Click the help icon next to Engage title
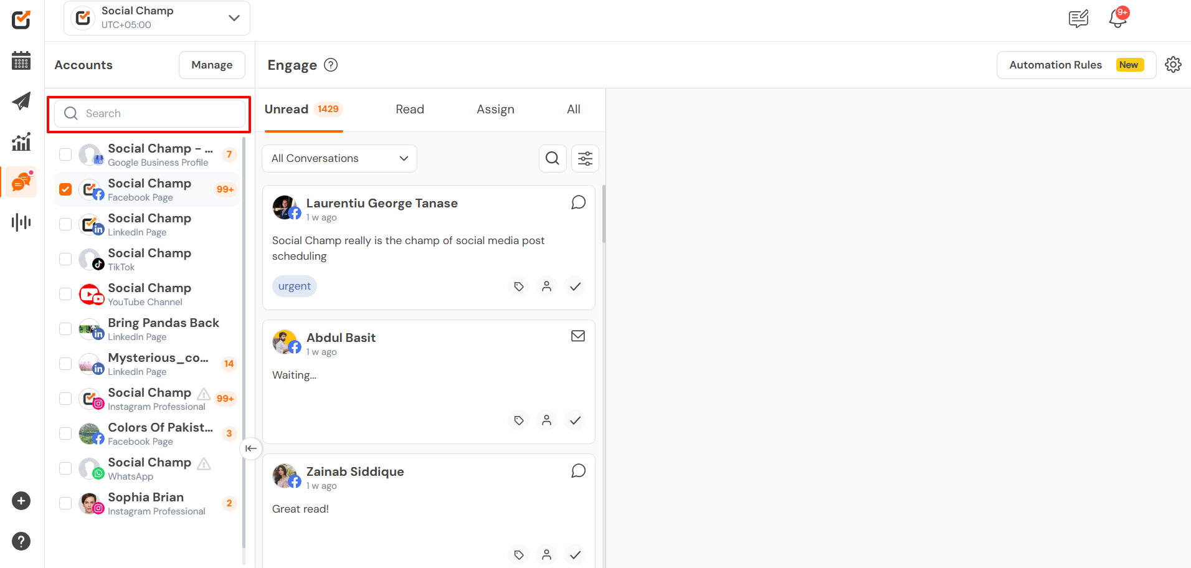Image resolution: width=1191 pixels, height=568 pixels. (331, 65)
